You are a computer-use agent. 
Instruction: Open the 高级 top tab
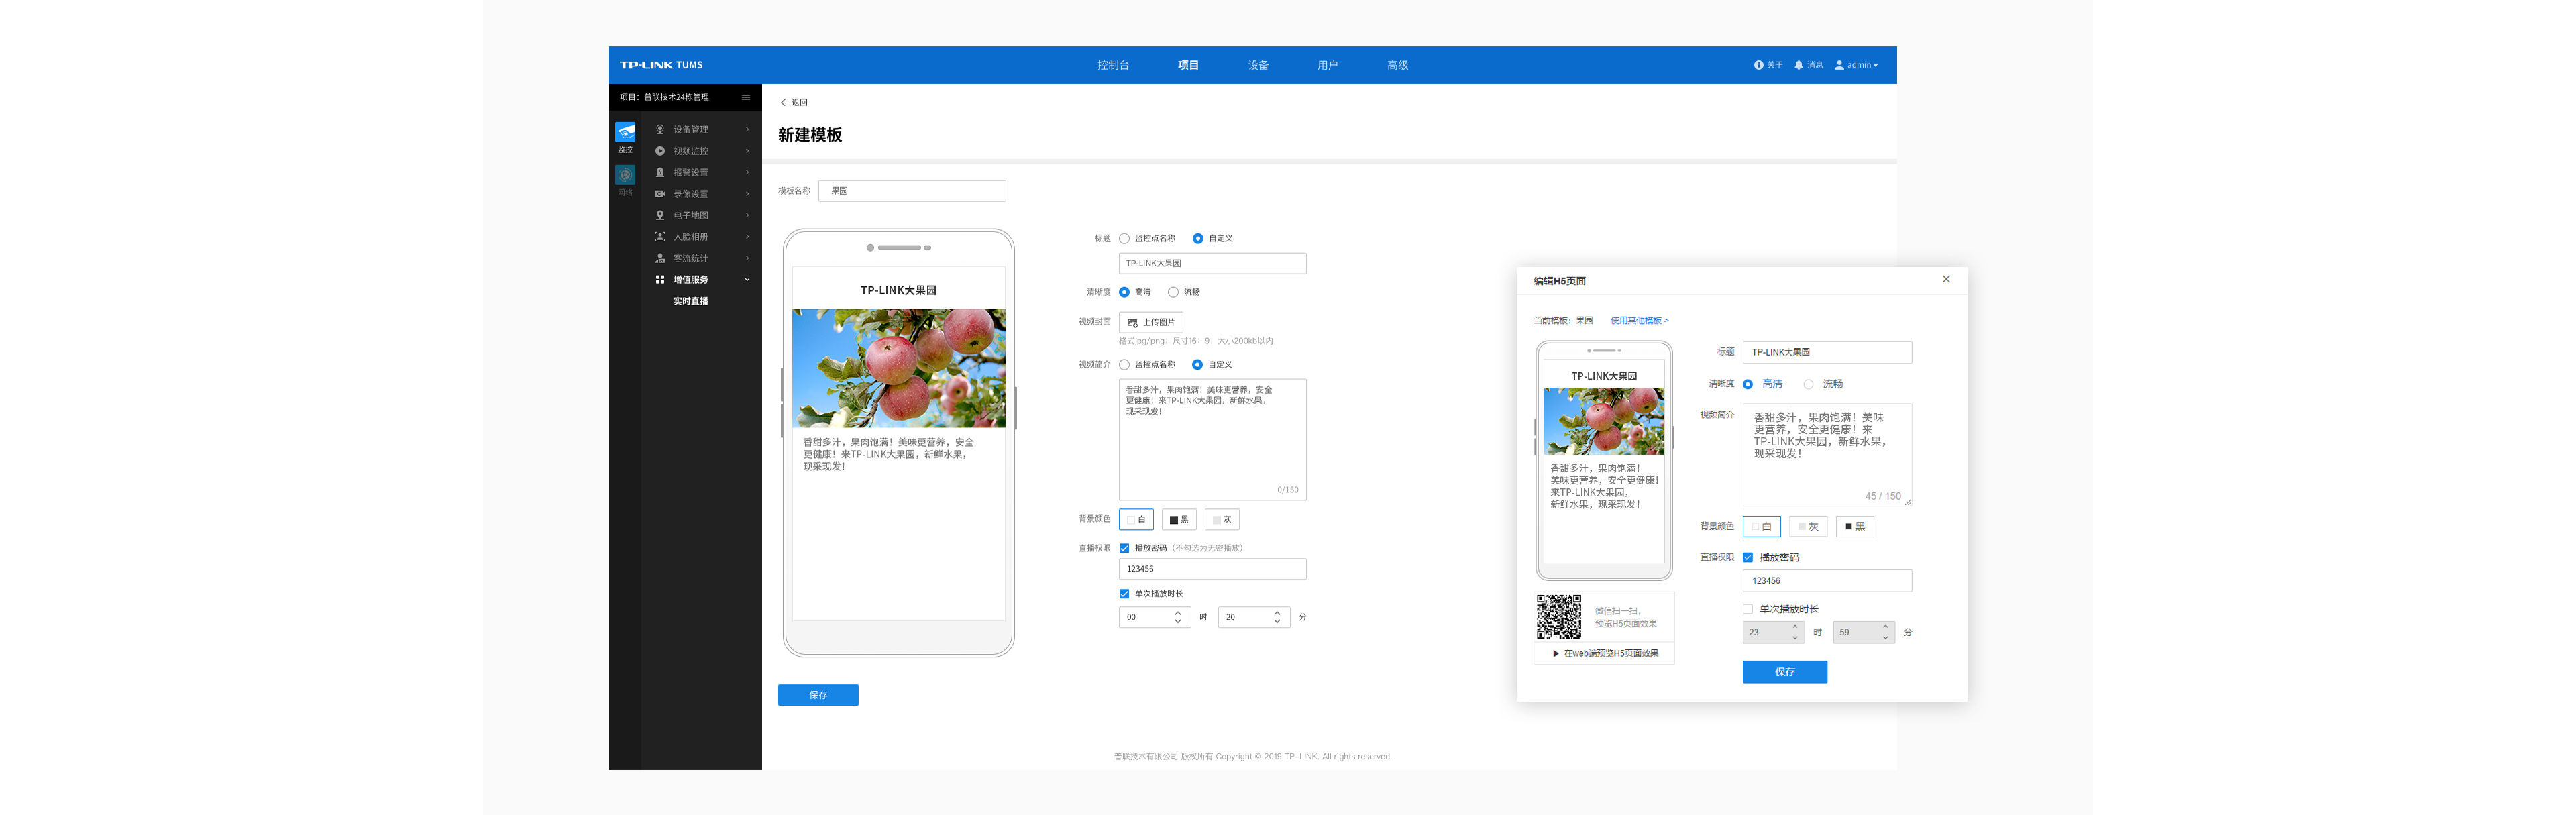[1397, 65]
